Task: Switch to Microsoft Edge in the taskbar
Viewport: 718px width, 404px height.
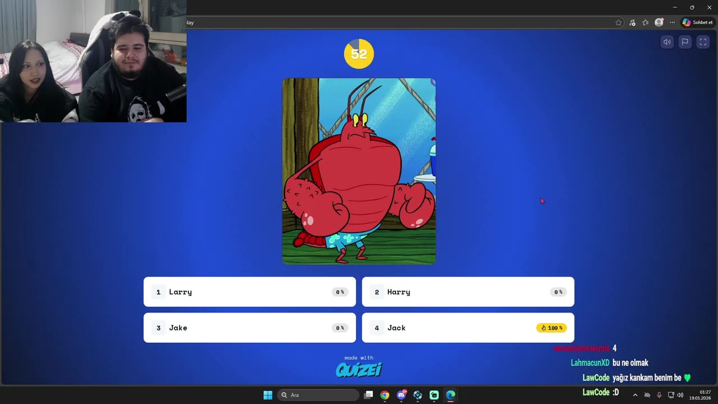Action: point(450,395)
